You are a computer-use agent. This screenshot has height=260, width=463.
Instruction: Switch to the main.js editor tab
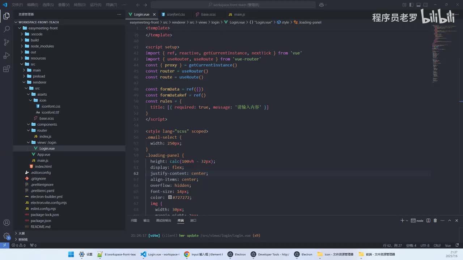(239, 14)
